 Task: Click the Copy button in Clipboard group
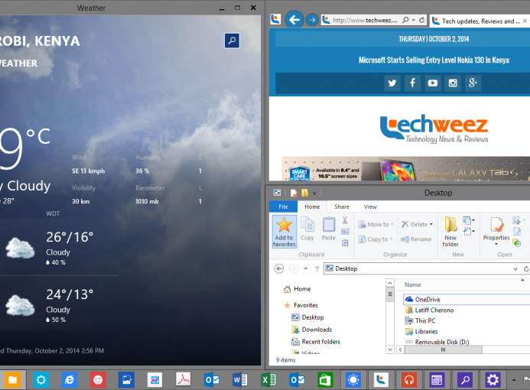coord(307,229)
